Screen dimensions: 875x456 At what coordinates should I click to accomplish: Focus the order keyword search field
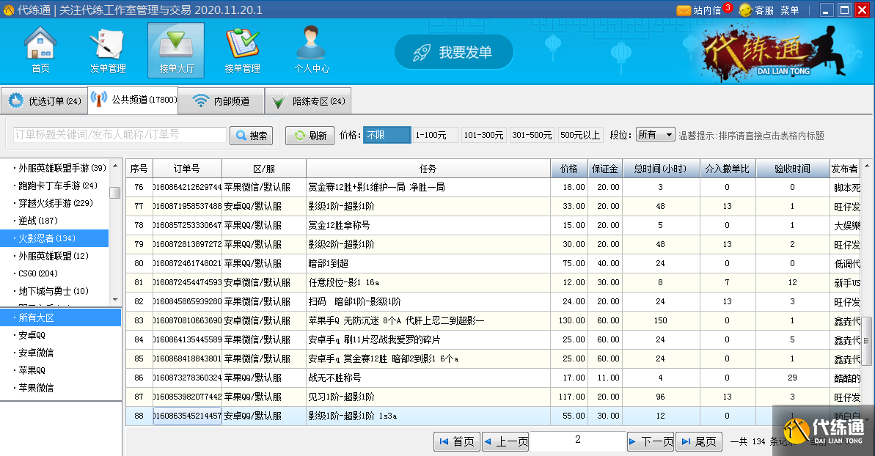tap(120, 135)
